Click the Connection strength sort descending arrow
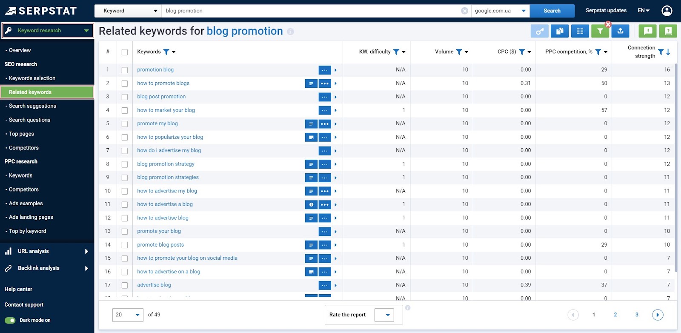 (x=668, y=52)
